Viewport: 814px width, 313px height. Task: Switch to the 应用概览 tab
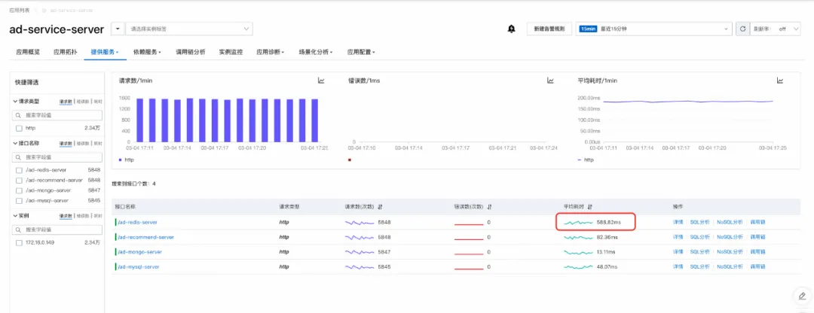[28, 53]
